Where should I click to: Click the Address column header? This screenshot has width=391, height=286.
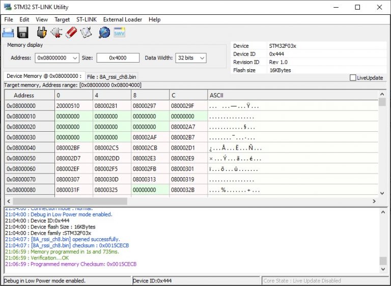tap(30, 95)
